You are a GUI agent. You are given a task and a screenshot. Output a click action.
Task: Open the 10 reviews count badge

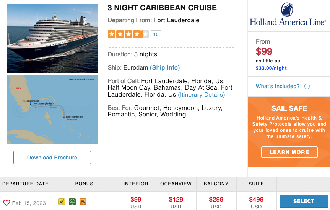(x=156, y=34)
